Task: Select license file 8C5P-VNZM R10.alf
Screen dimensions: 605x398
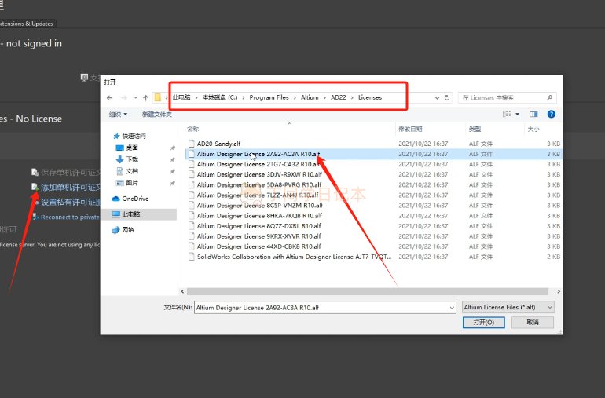Action: click(260, 206)
